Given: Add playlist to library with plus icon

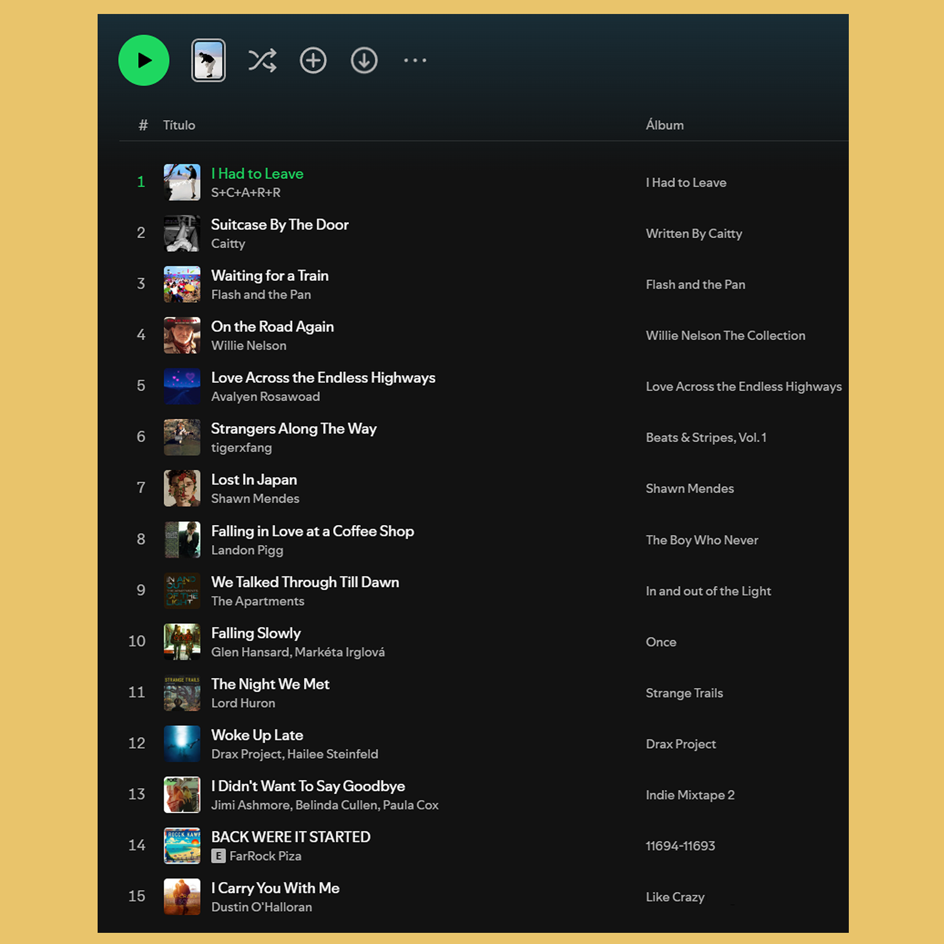Looking at the screenshot, I should (313, 61).
